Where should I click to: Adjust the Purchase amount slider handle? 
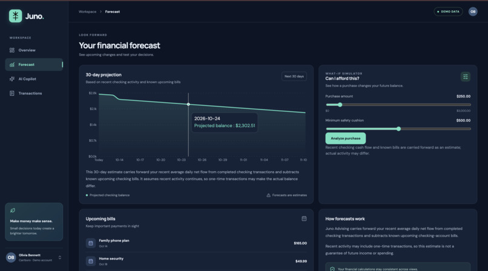340,105
